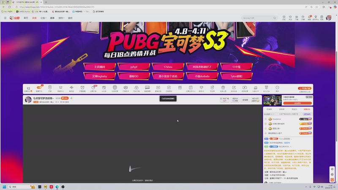Switch to the first tab in the rank panel
The width and height of the screenshot is (338, 190).
click(x=269, y=109)
